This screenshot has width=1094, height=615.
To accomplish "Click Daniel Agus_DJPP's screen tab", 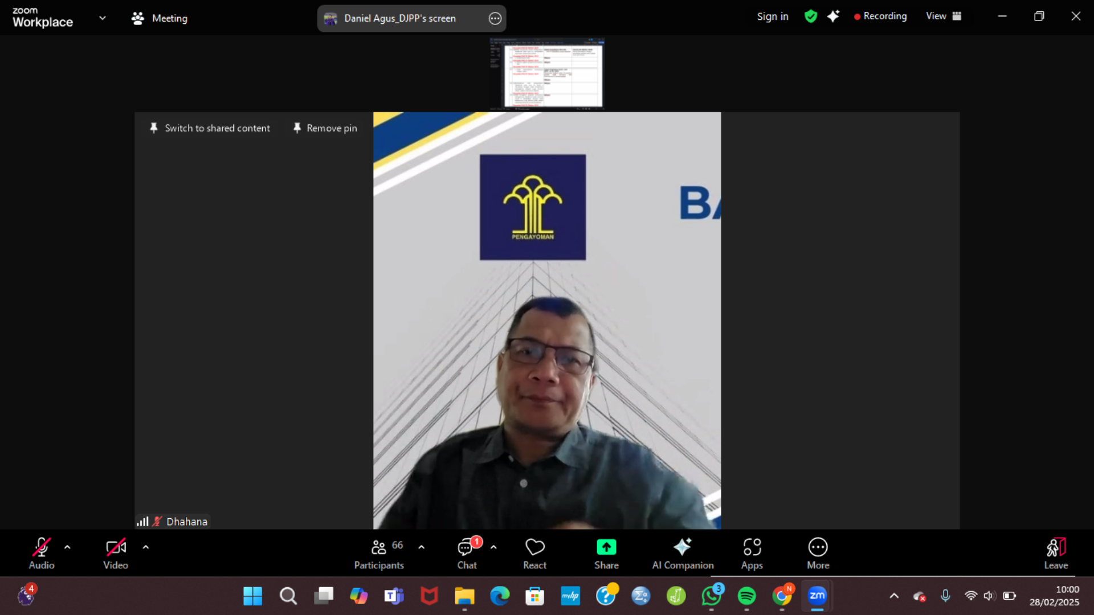I will [399, 18].
